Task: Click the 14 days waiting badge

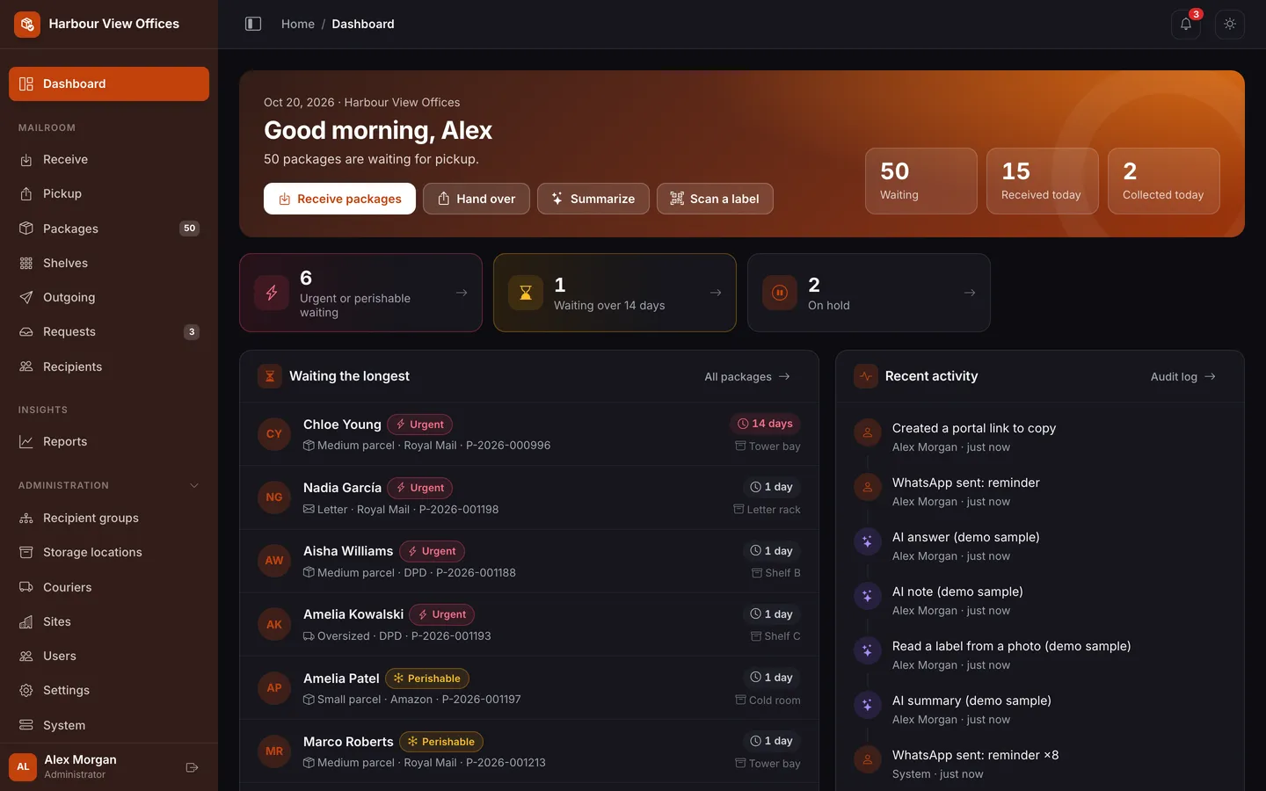Action: point(765,424)
